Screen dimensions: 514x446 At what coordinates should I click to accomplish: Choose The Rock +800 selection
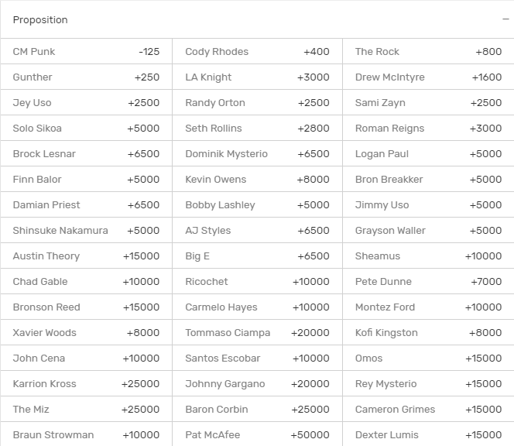pos(428,52)
